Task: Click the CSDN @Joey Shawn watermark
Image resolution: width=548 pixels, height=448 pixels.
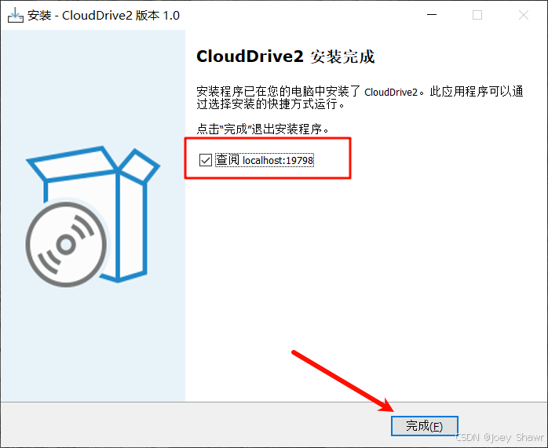Action: (500, 438)
